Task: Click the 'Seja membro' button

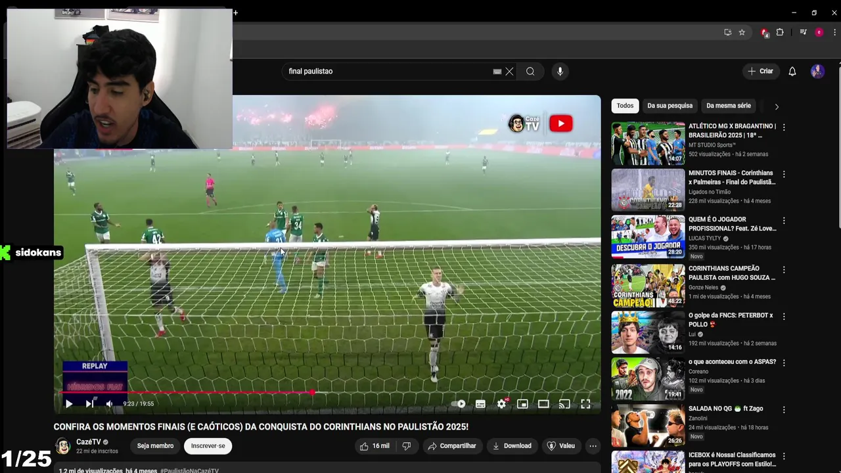Action: (x=155, y=446)
